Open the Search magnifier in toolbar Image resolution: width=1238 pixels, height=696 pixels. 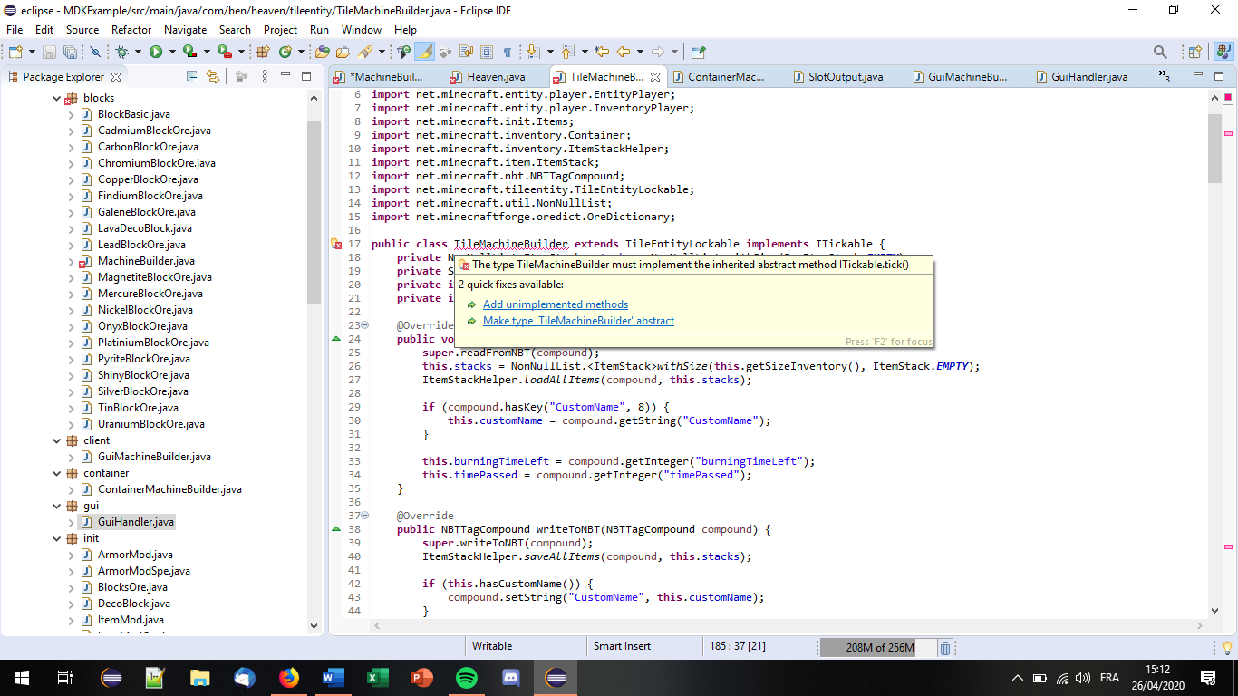click(1160, 53)
